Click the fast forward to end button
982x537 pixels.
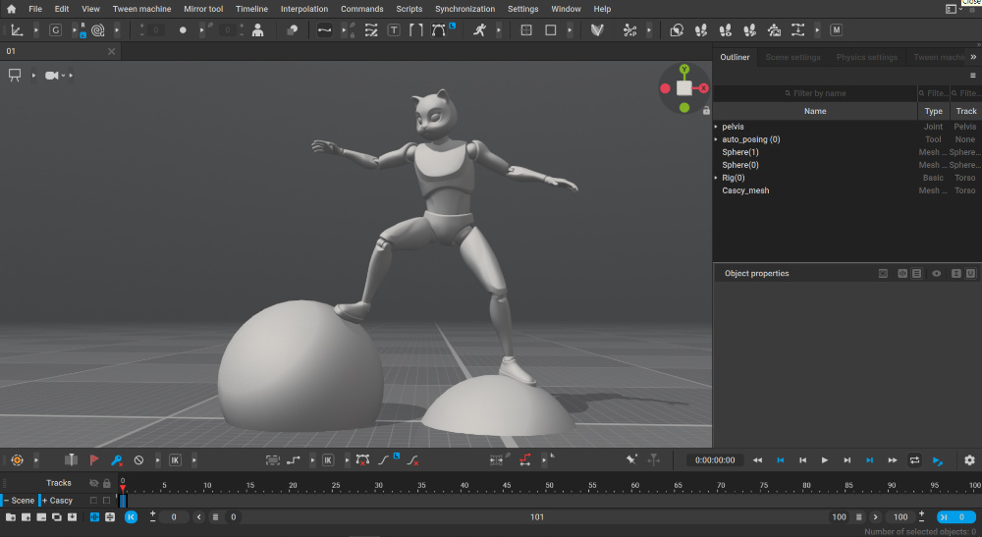[892, 460]
